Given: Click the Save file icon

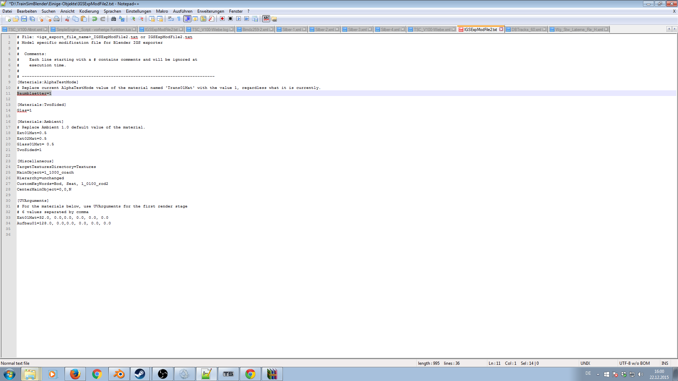Looking at the screenshot, I should 24,19.
